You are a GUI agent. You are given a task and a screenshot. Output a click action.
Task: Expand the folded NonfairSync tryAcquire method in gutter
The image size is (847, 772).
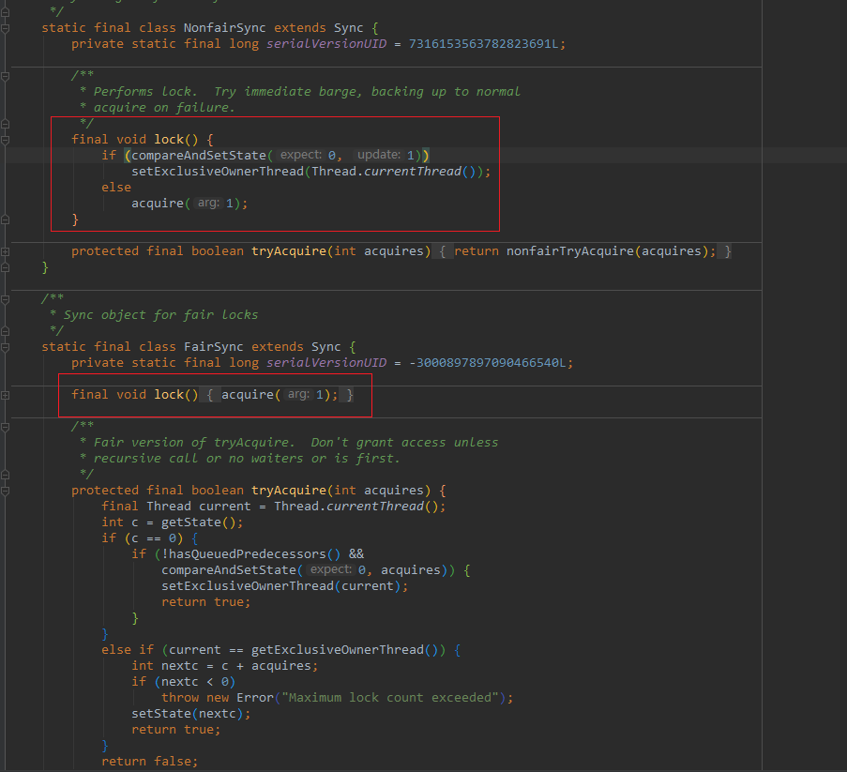coord(6,251)
